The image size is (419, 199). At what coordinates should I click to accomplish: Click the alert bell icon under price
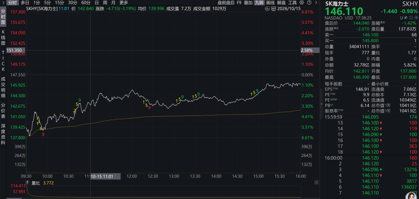411,17
